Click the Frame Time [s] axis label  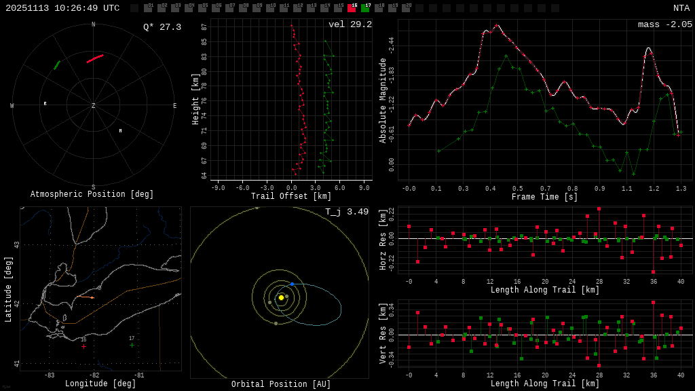tap(544, 196)
